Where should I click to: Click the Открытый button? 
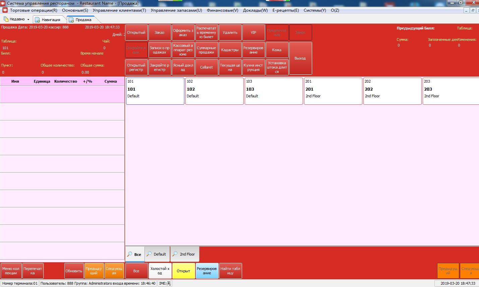(136, 32)
